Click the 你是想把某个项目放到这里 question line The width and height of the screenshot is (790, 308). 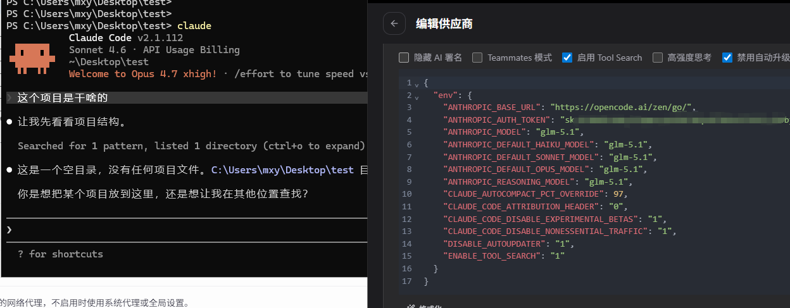point(163,194)
